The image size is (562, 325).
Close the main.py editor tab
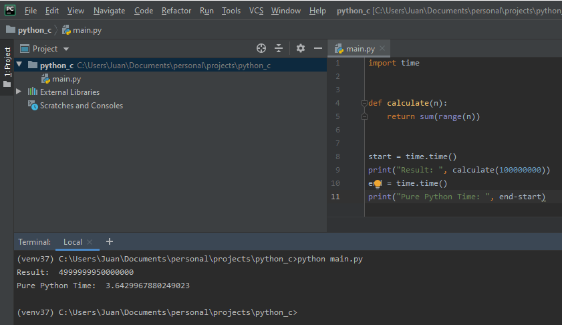tap(382, 48)
